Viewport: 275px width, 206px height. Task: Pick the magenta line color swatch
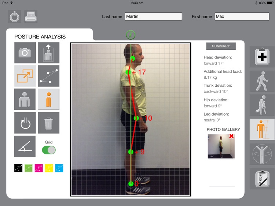tap(39, 168)
